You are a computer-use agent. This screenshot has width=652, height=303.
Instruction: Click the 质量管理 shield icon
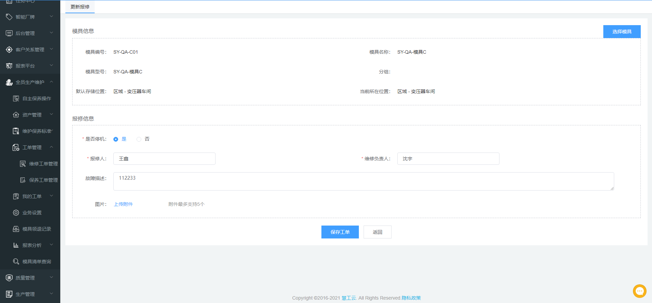tap(9, 278)
